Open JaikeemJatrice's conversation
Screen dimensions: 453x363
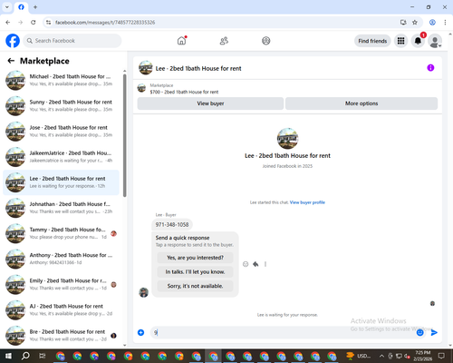61,157
